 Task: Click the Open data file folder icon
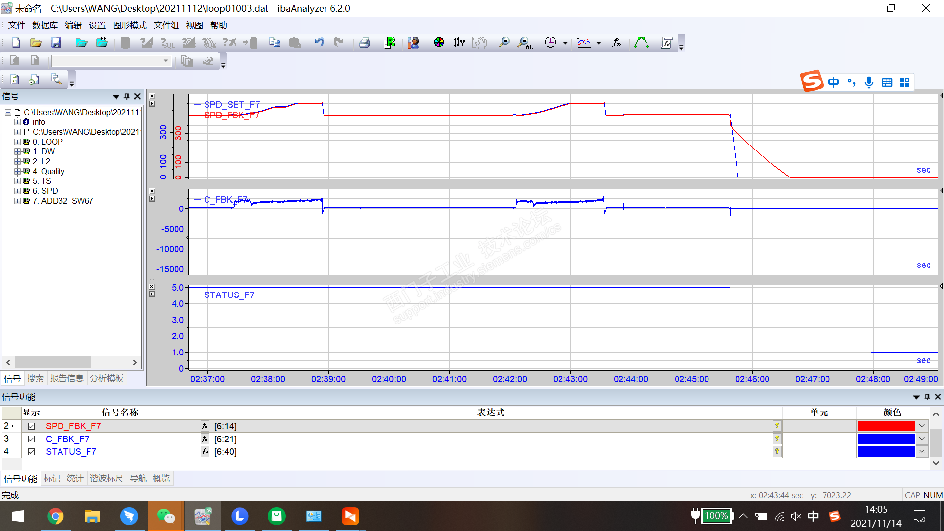[x=81, y=43]
